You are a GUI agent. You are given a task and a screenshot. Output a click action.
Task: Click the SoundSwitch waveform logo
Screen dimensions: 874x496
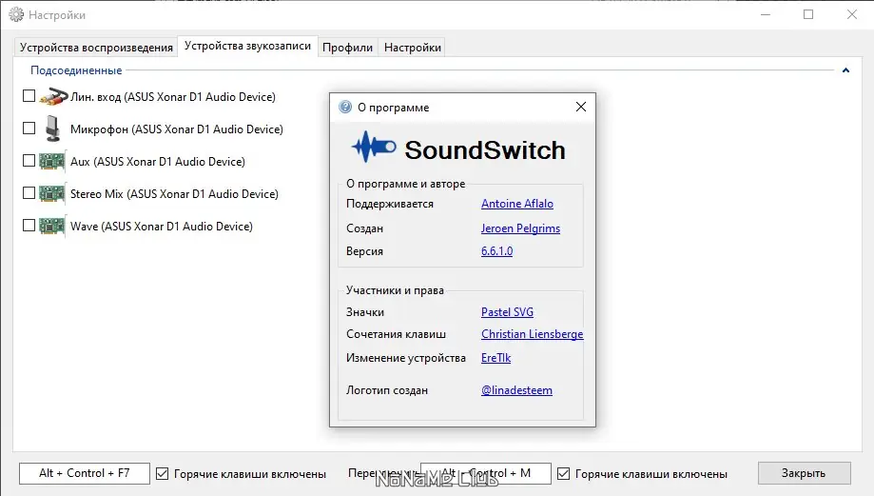pos(374,147)
